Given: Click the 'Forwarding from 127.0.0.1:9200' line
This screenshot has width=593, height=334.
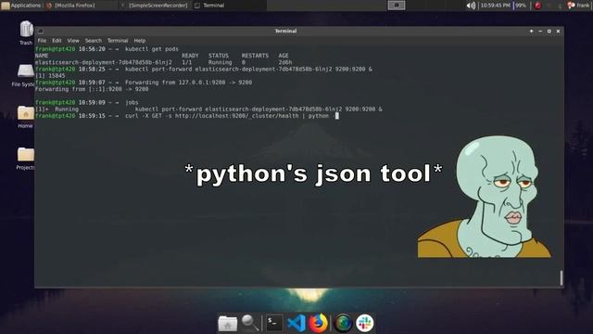Looking at the screenshot, I should point(188,83).
